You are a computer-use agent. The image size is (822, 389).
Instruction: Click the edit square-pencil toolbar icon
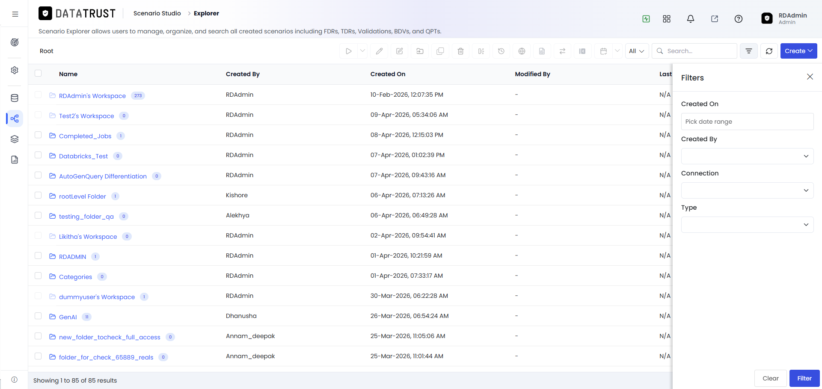click(x=400, y=51)
